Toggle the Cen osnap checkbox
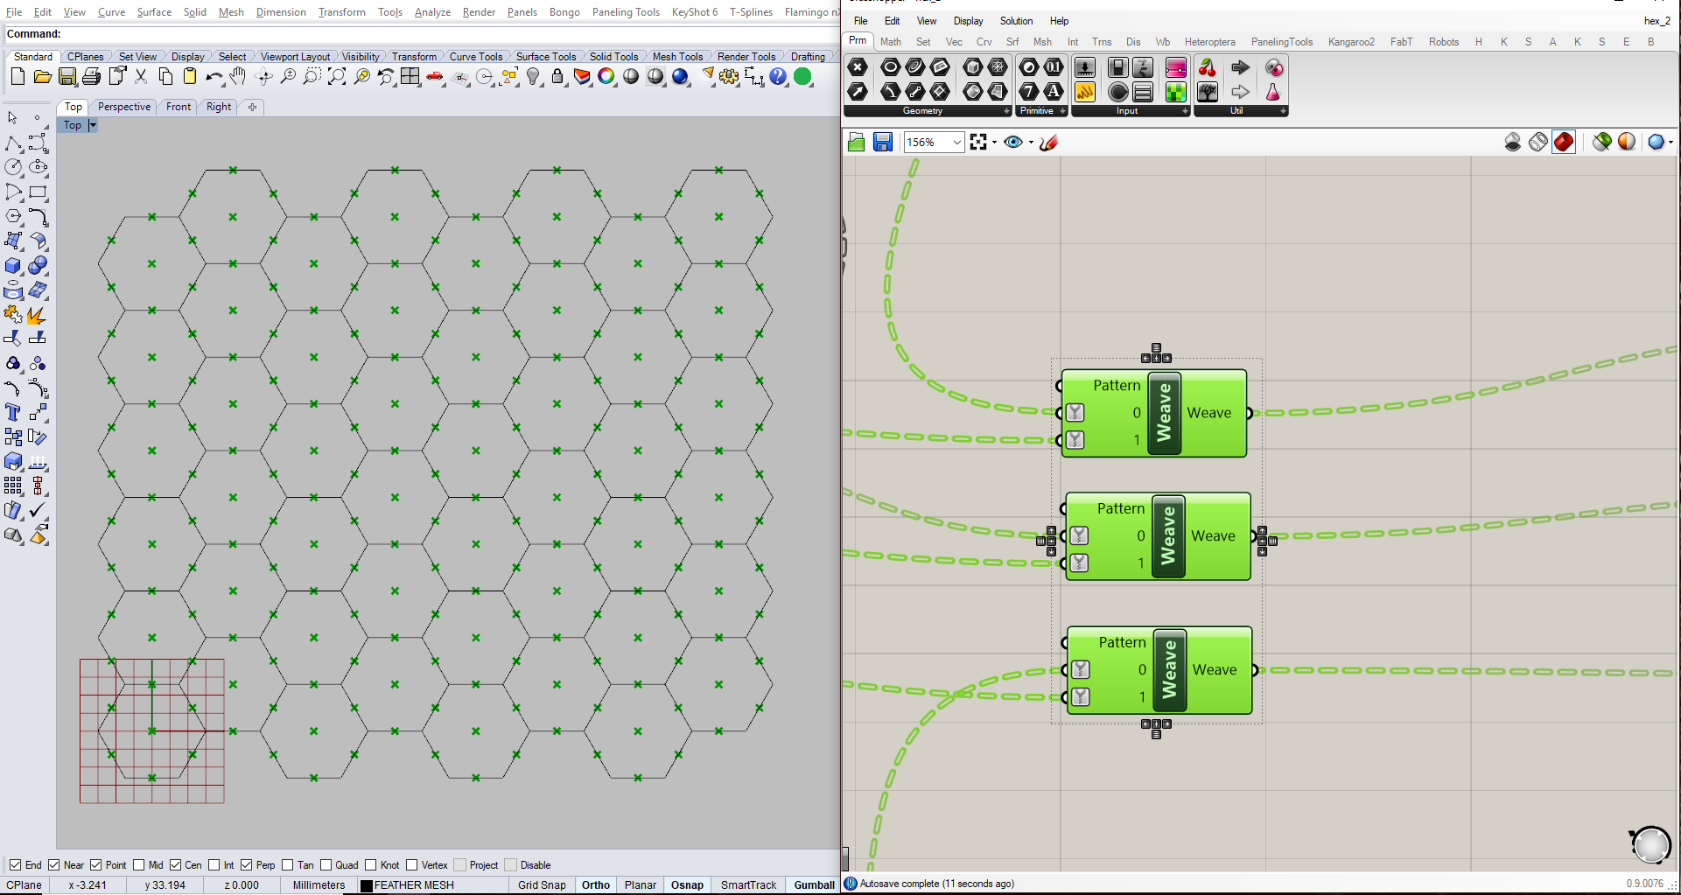 coord(175,865)
